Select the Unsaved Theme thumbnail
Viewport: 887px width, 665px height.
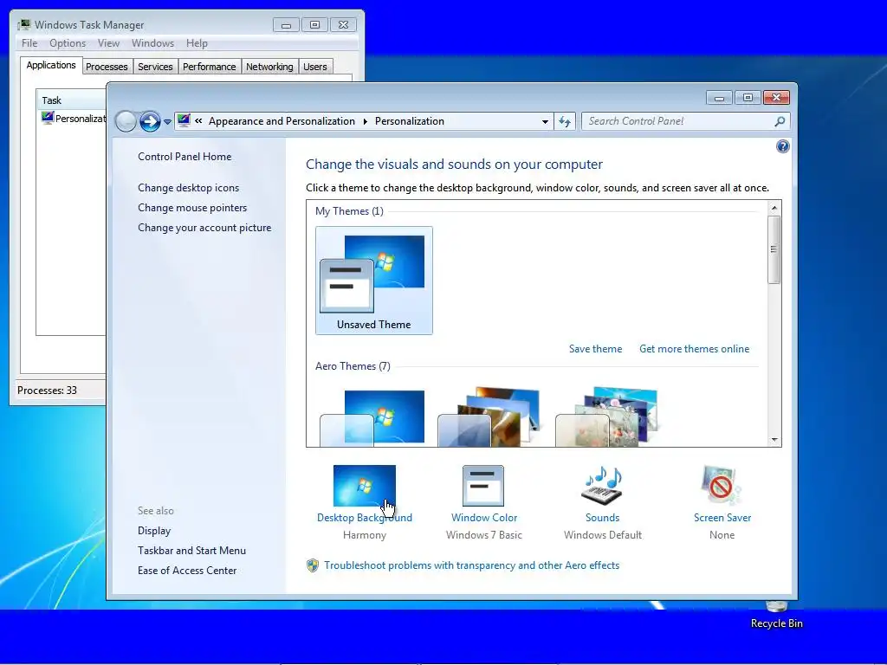click(x=374, y=281)
